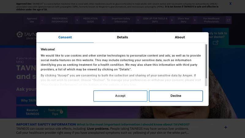The image size is (245, 138).
Task: Open Sign Up For Tools & Info
Action: click(155, 20)
